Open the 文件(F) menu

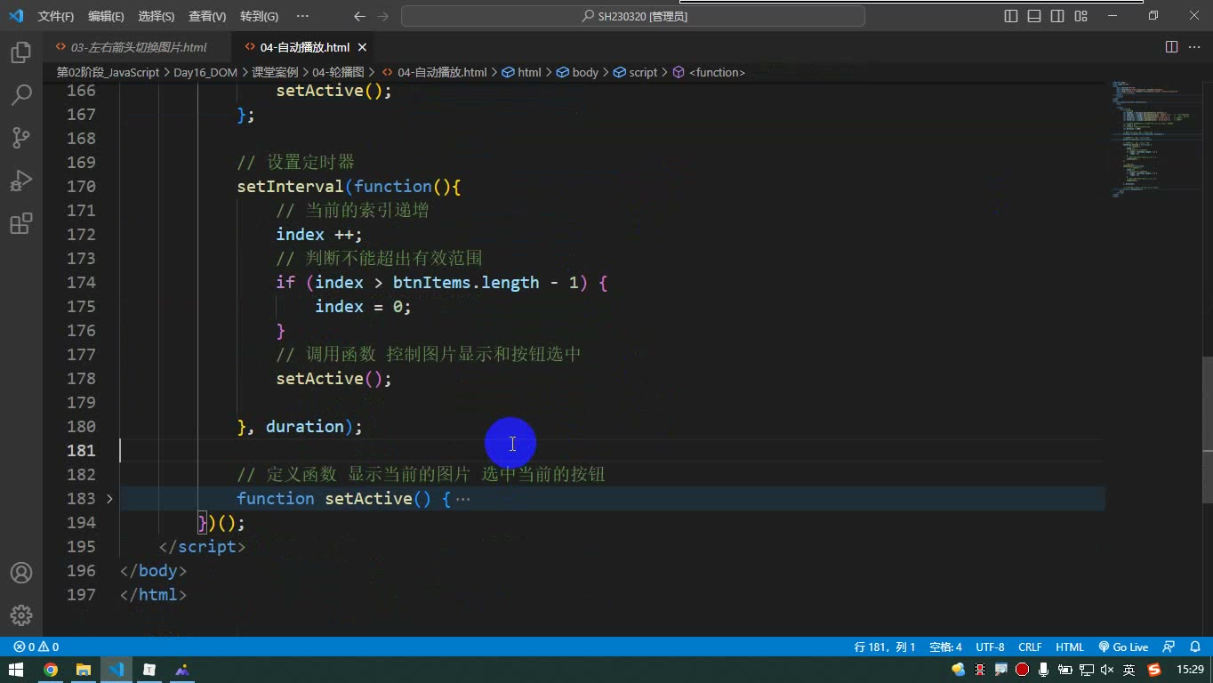coord(56,16)
